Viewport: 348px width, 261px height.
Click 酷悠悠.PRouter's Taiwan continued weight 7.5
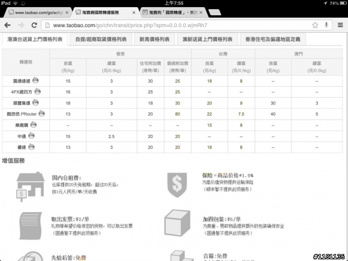241,114
